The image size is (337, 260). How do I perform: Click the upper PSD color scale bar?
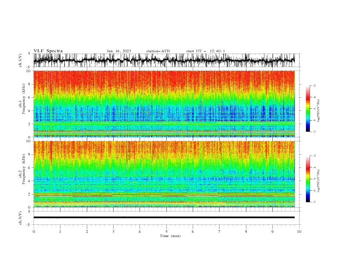pyautogui.click(x=308, y=109)
